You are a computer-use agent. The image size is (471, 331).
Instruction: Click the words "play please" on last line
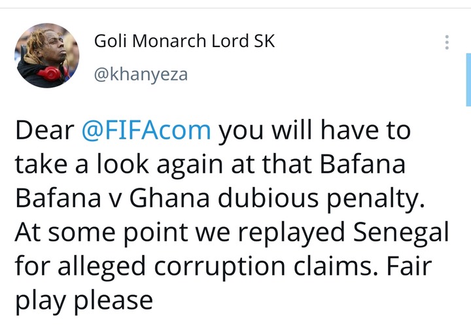[83, 300]
